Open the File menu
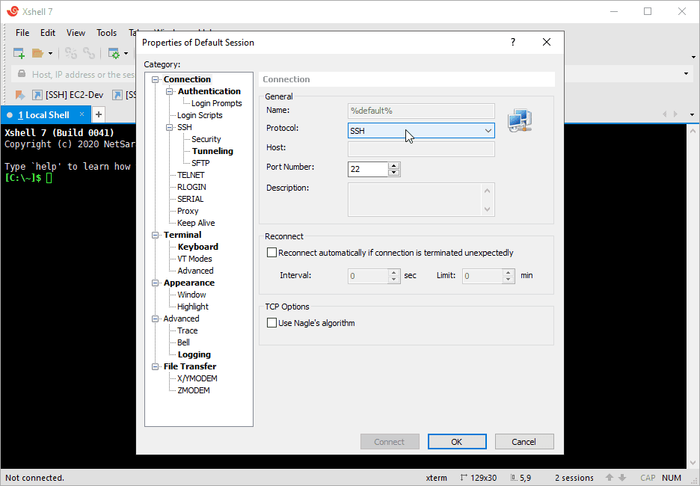700x486 pixels. pos(22,33)
